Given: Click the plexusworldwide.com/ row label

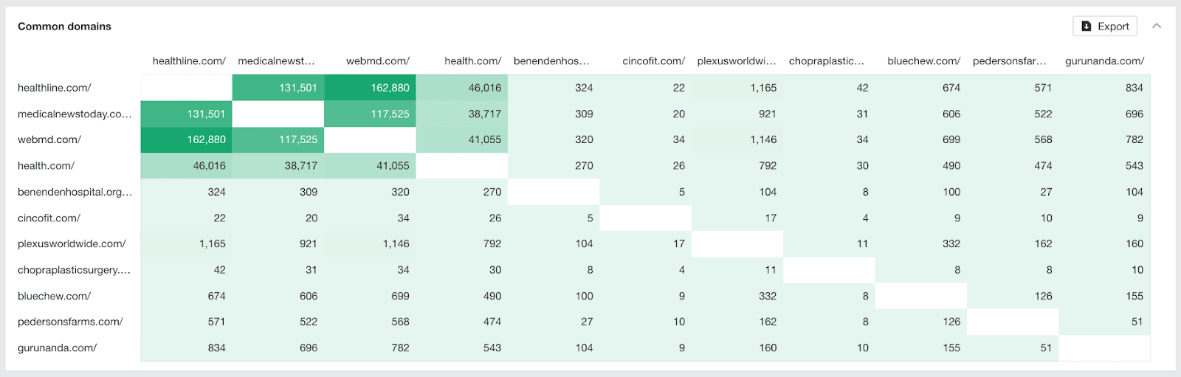Looking at the screenshot, I should (x=72, y=244).
